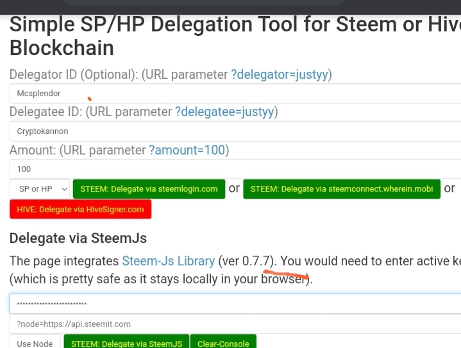Click the Delegator ID field containing Mcsplendor
This screenshot has width=461, height=348.
(x=235, y=94)
